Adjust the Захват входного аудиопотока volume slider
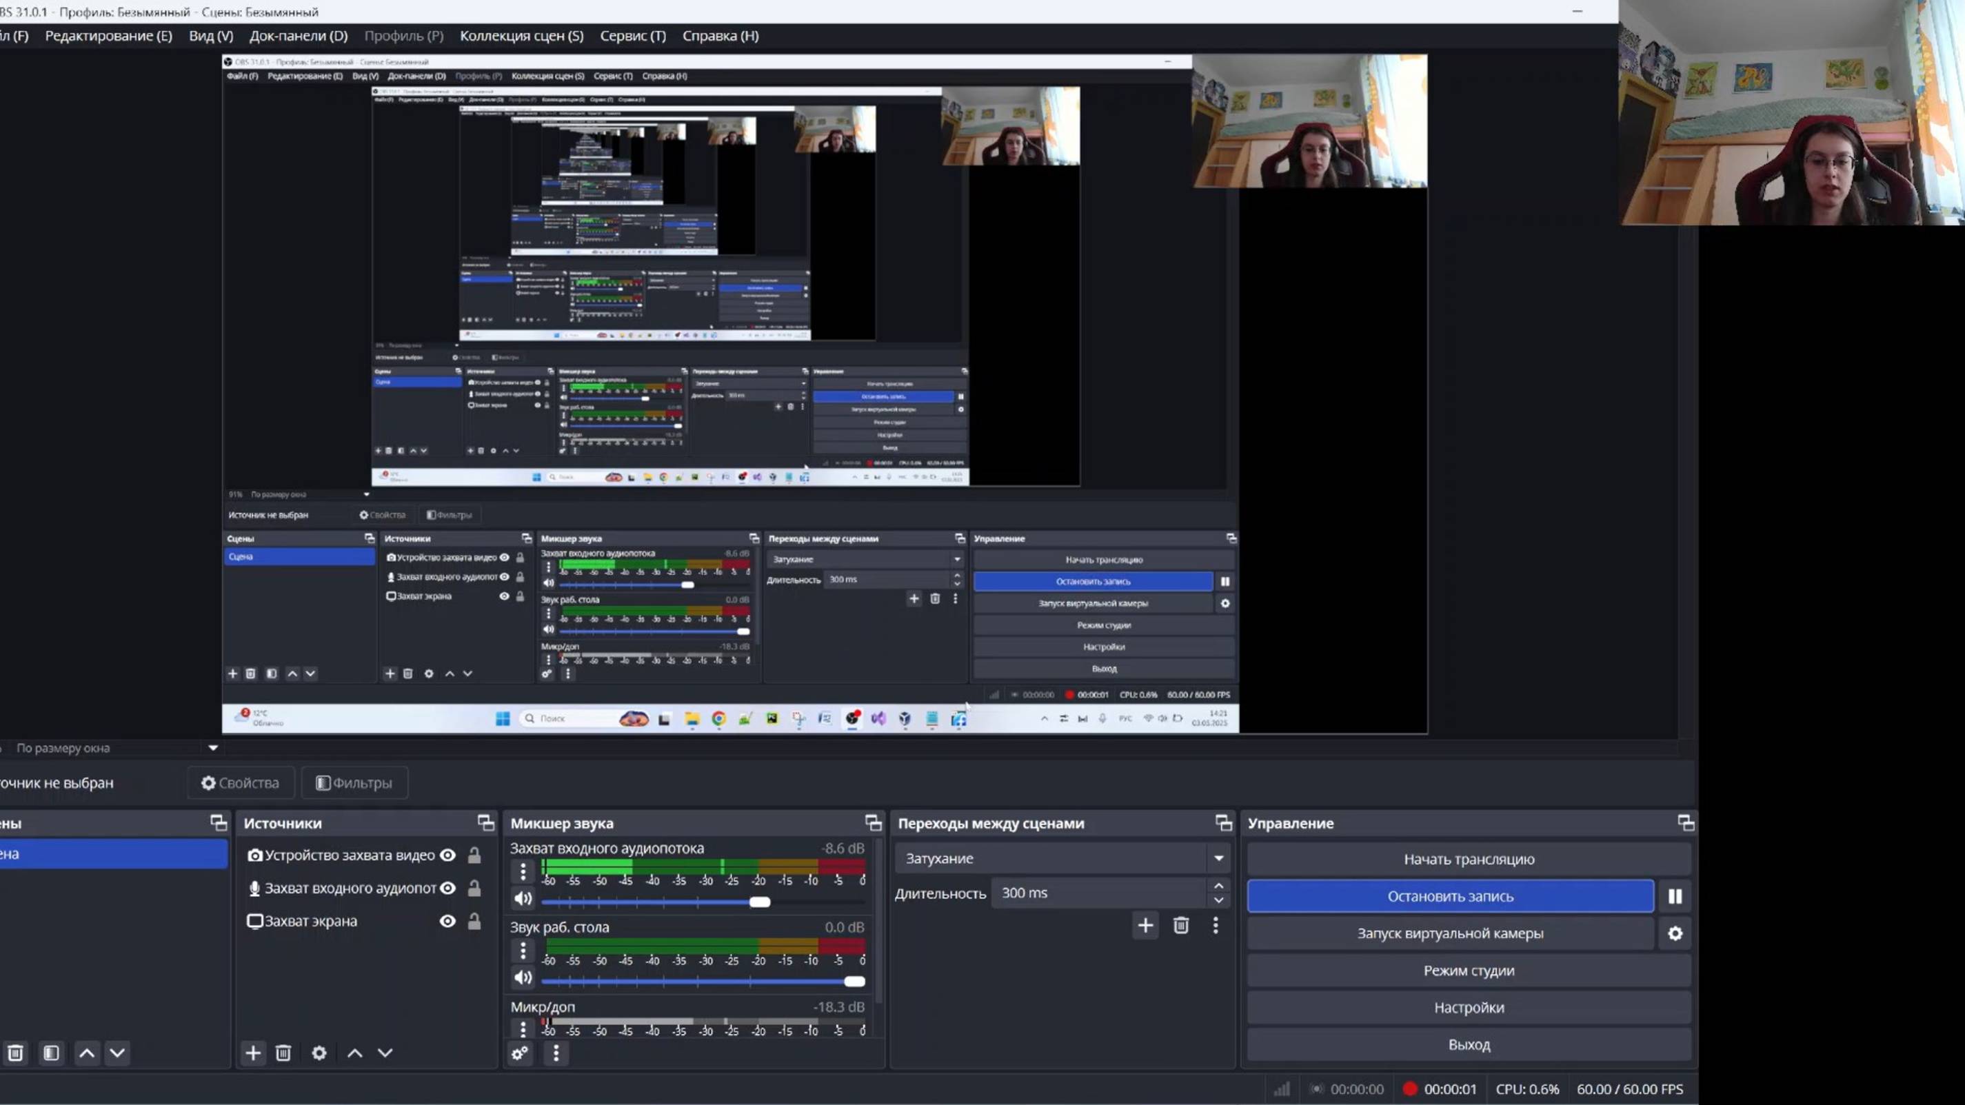The width and height of the screenshot is (1965, 1105). (x=759, y=902)
